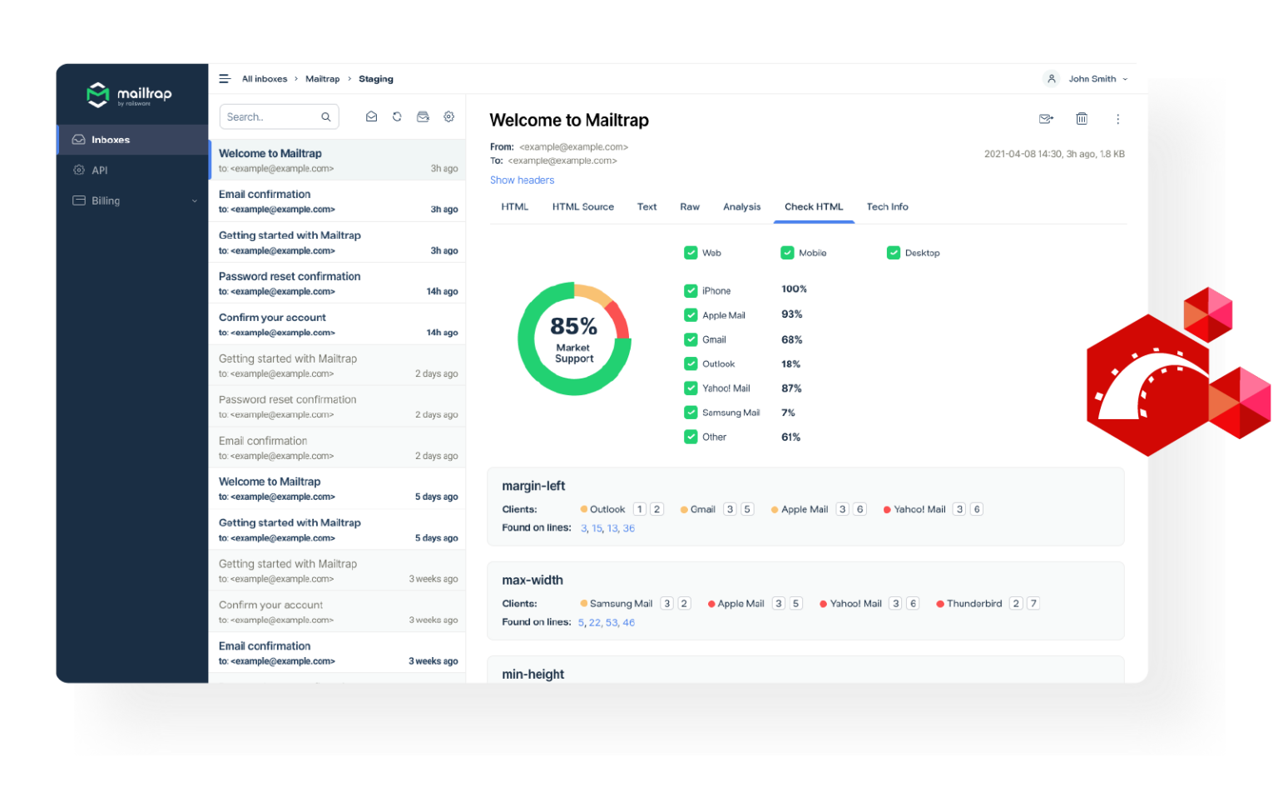Switch to the Tech Info tab
The image size is (1278, 796).
[887, 207]
